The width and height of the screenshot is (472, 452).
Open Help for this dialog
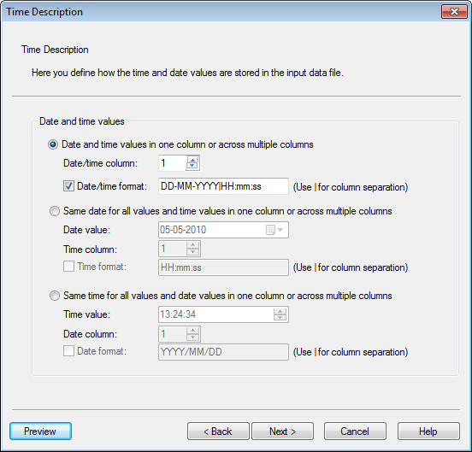428,431
